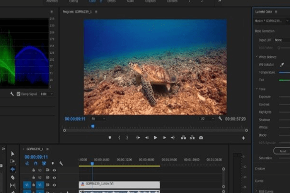Play the program monitor video
The height and width of the screenshot is (193, 290).
[x=155, y=138]
